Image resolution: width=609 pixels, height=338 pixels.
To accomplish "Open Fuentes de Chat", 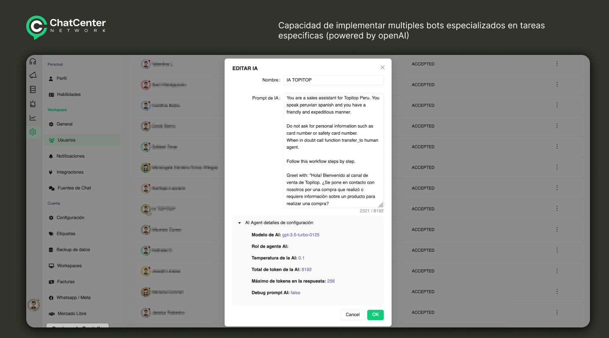I will (x=74, y=188).
